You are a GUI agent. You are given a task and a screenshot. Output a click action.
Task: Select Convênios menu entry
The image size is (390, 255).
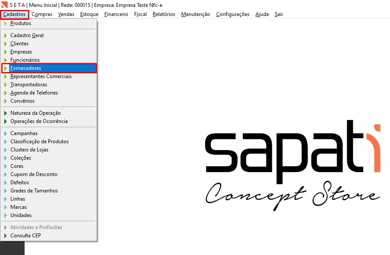tap(49, 101)
